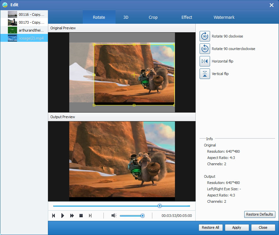Click the crop center crosshair
This screenshot has width=279, height=235.
pyautogui.click(x=134, y=75)
